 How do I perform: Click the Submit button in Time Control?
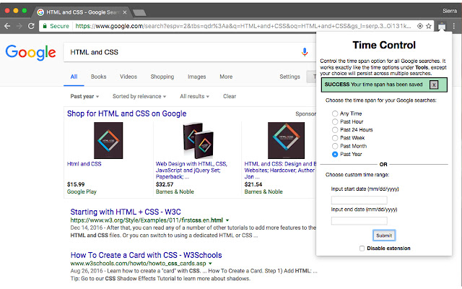click(x=384, y=236)
